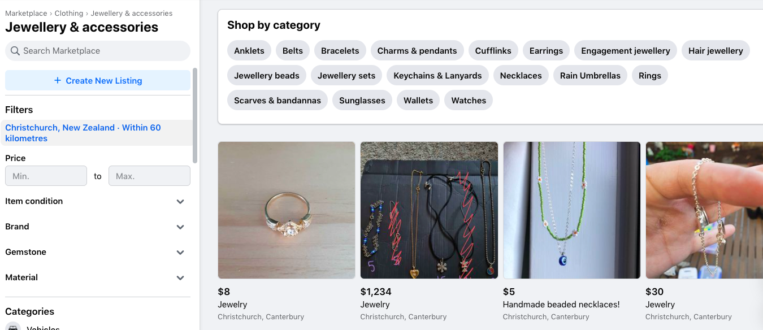Select the Rings category chip
This screenshot has width=763, height=330.
click(650, 76)
